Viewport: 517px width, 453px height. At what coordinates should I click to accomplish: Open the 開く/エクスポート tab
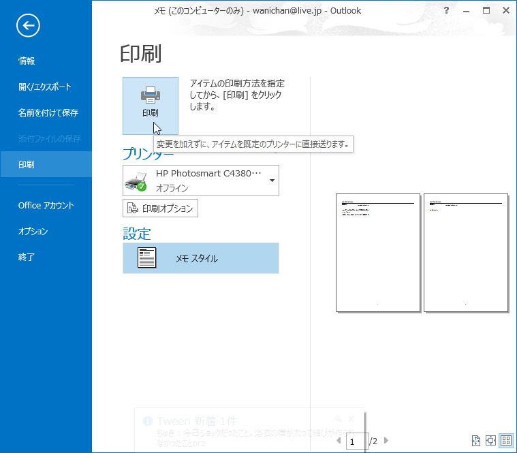[x=44, y=87]
